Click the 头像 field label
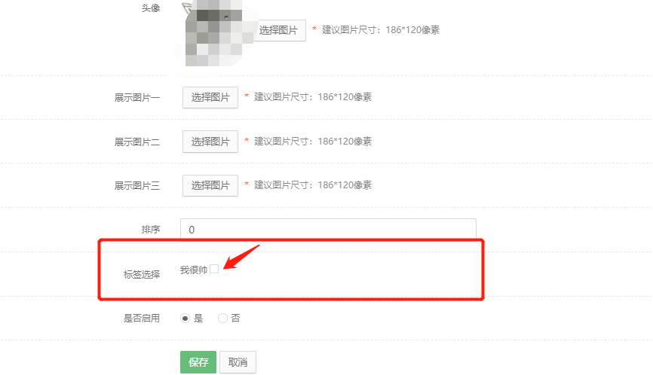 (x=151, y=8)
